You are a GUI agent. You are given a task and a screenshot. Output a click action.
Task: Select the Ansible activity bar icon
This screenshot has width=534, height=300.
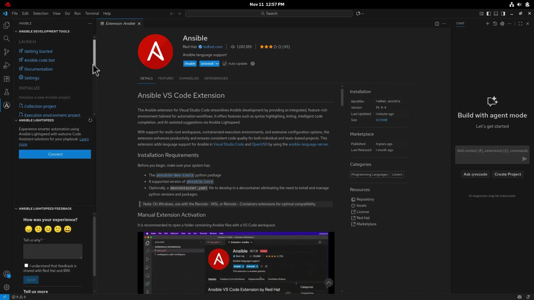6,105
